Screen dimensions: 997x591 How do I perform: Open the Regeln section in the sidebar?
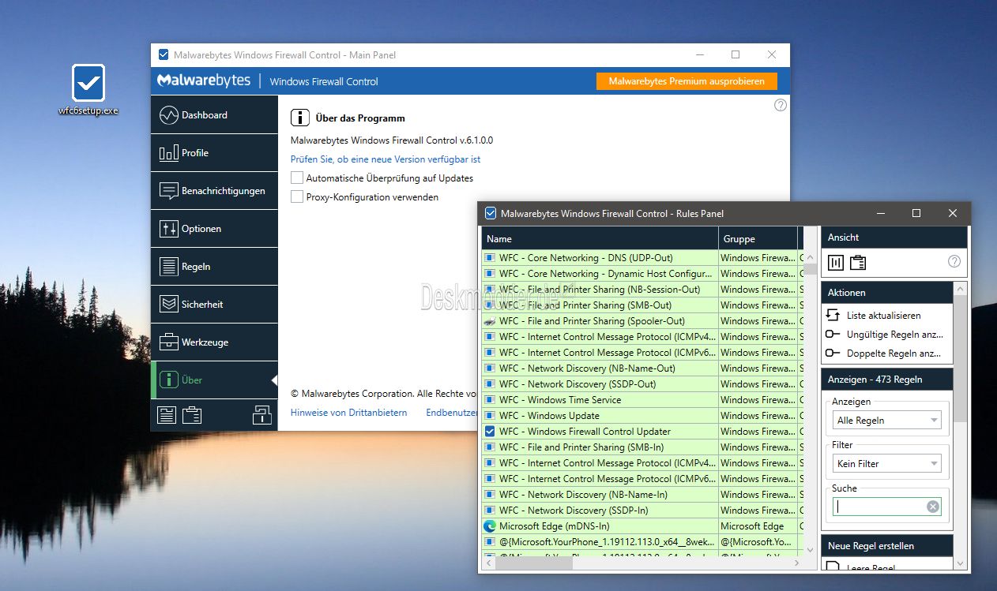click(214, 267)
